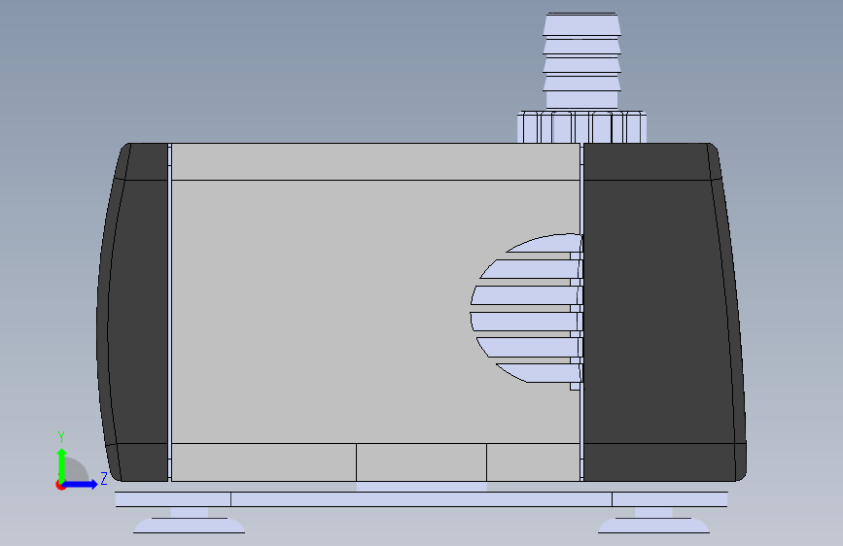Select the red X axis origin dot
Screen dimensions: 843x546
pos(60,485)
